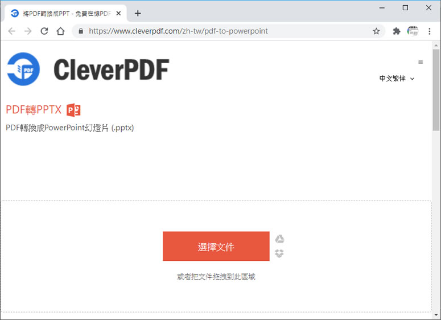
Task: Click the PDF轉換成PowerPoint幻燈片 (.pptx) description
Action: [70, 128]
